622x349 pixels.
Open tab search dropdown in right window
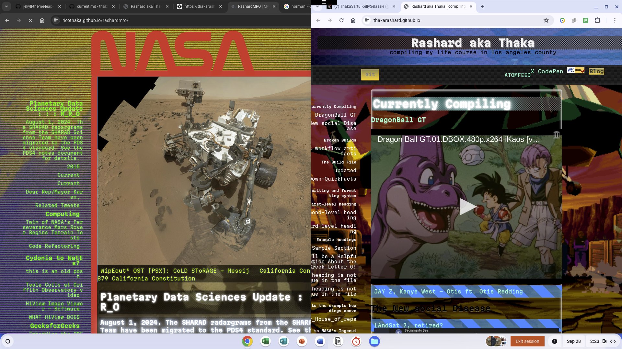pyautogui.click(x=317, y=6)
